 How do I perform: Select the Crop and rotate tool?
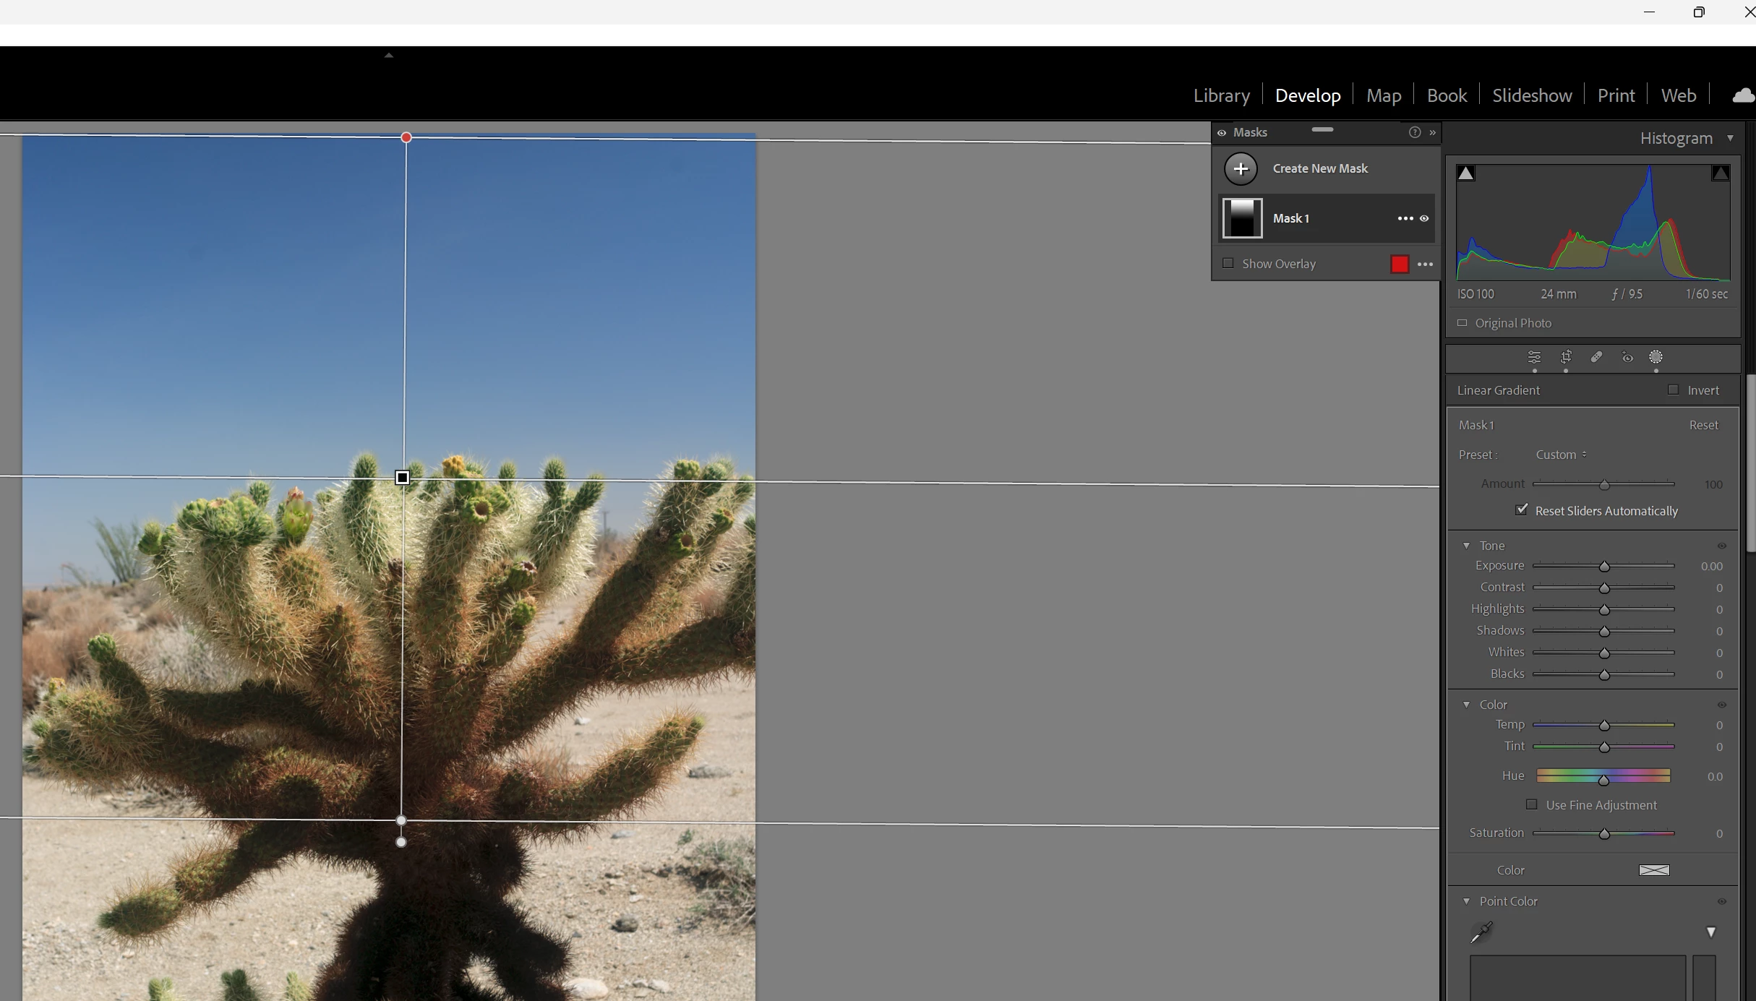[1566, 357]
